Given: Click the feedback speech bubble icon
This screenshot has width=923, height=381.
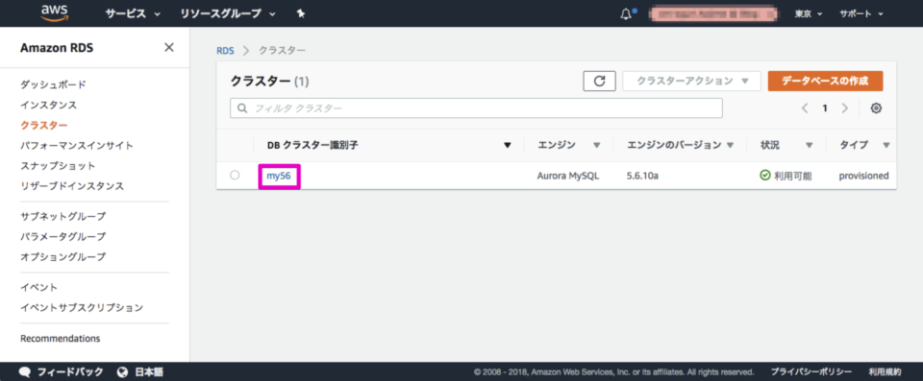Looking at the screenshot, I should tap(25, 371).
